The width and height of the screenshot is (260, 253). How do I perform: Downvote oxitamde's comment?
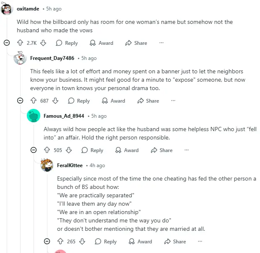43,43
